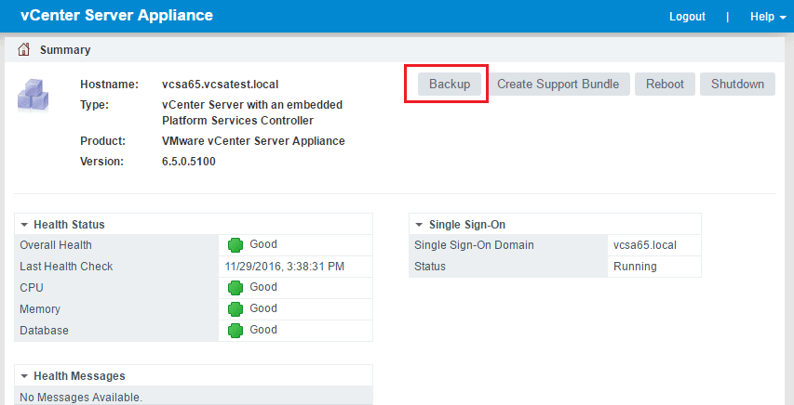Click the Summary home icon
794x405 pixels.
(24, 49)
